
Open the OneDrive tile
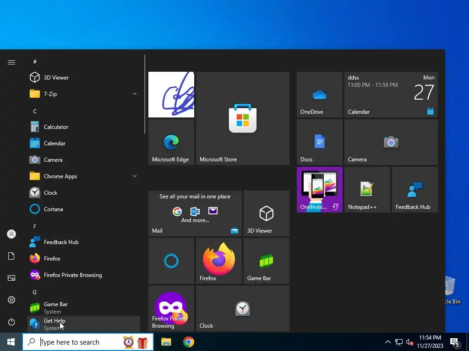pyautogui.click(x=319, y=95)
